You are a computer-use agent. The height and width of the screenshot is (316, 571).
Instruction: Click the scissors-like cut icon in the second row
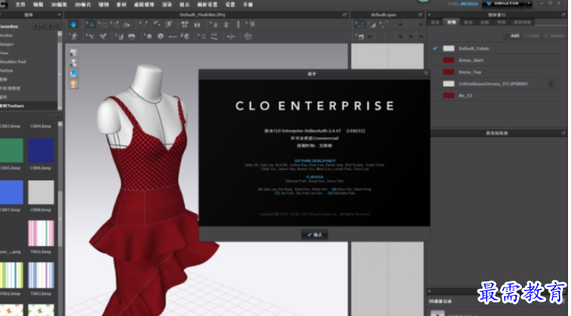(103, 36)
